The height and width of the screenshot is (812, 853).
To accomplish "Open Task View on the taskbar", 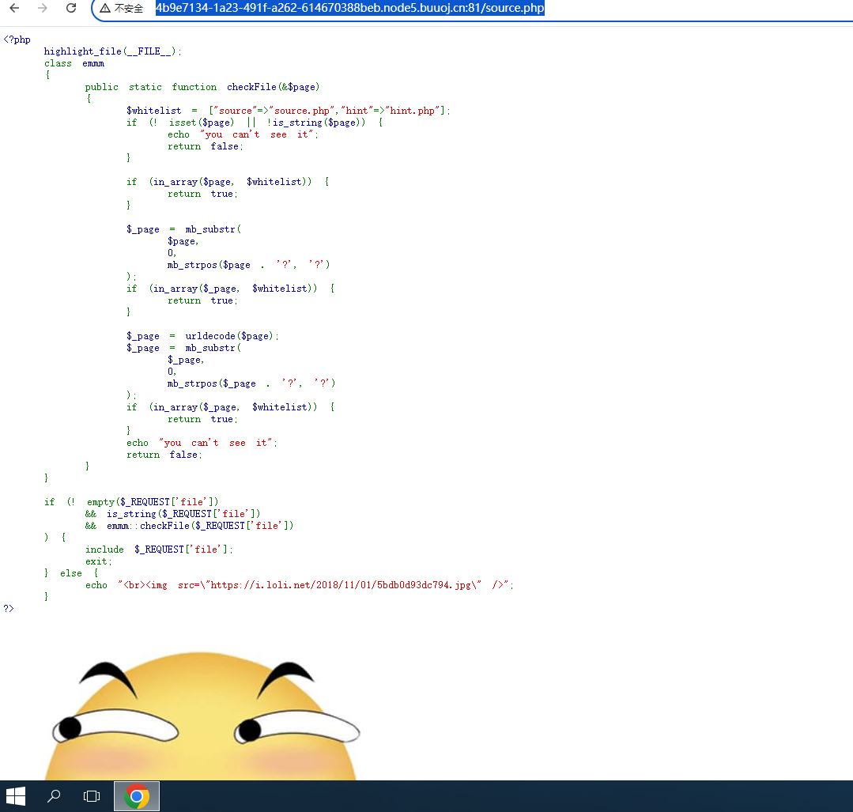I will click(92, 796).
